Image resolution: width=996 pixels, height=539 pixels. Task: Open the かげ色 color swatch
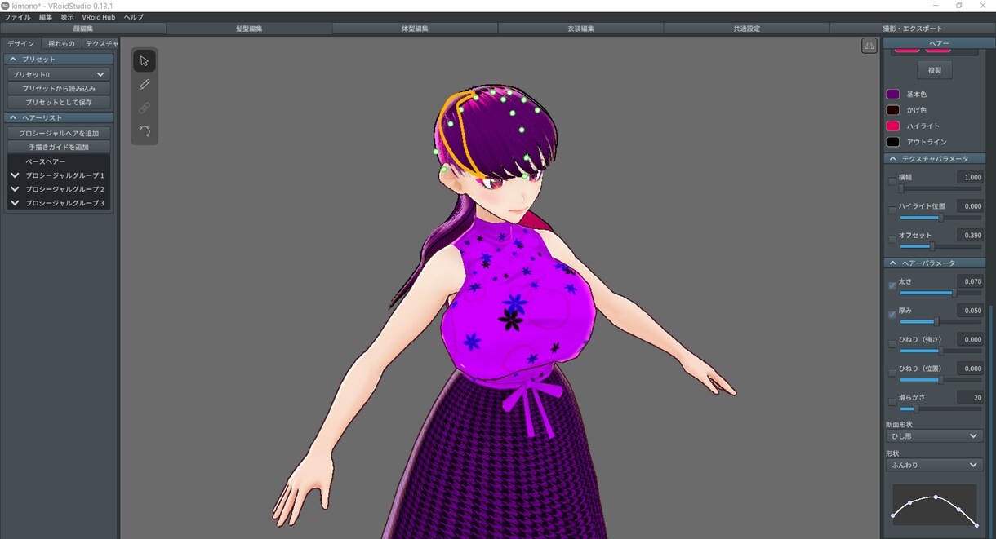coord(893,110)
